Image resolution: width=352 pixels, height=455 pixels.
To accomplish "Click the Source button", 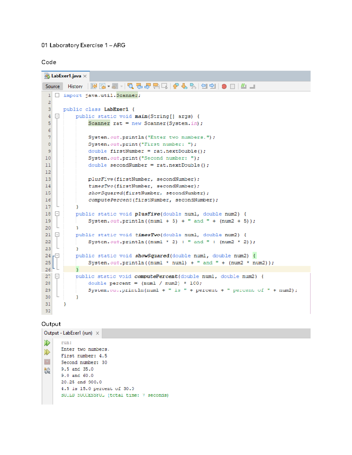I will 52,86.
